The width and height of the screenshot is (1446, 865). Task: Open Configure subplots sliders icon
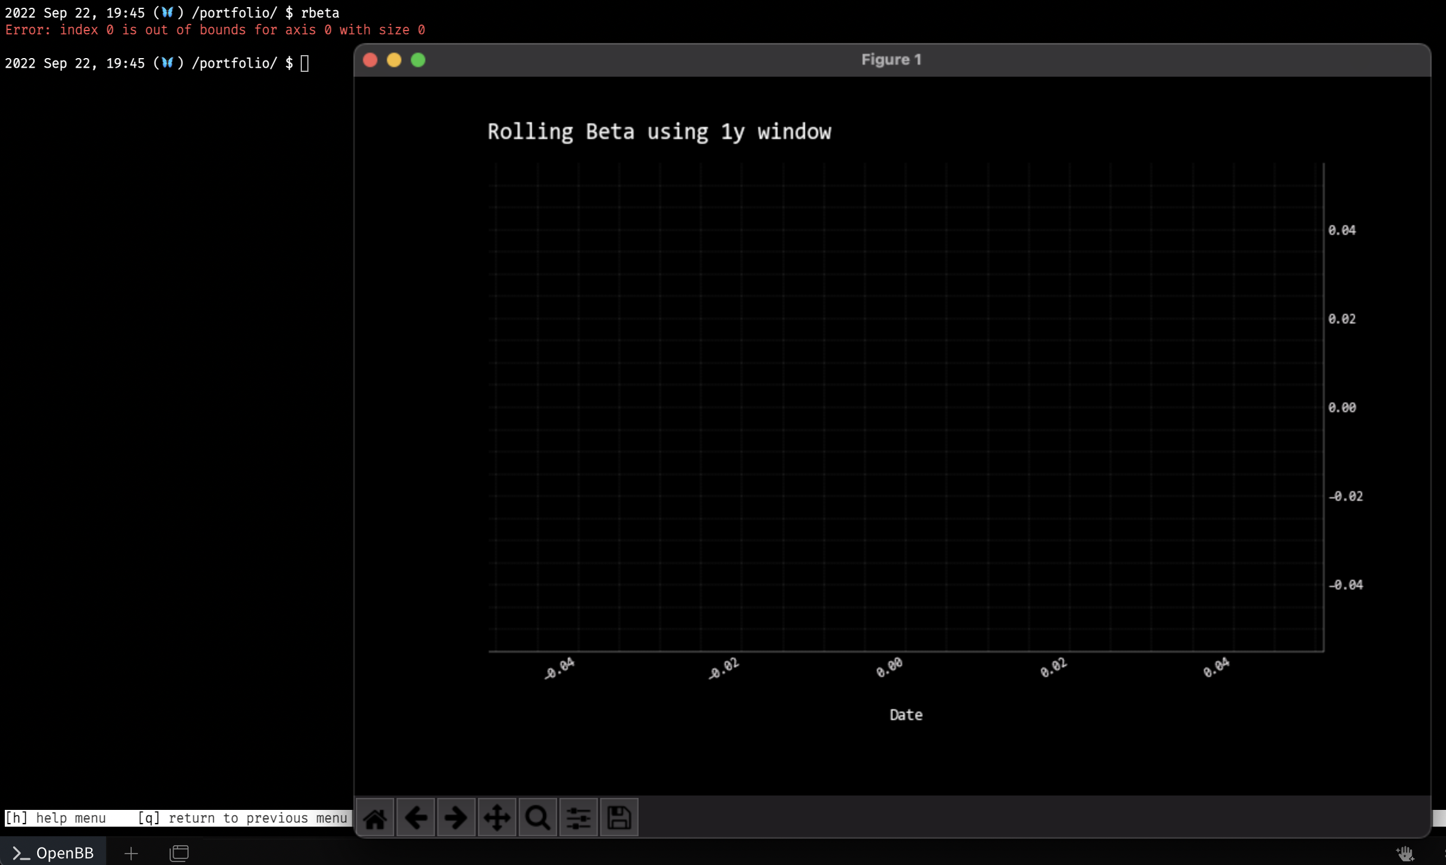[x=578, y=817]
